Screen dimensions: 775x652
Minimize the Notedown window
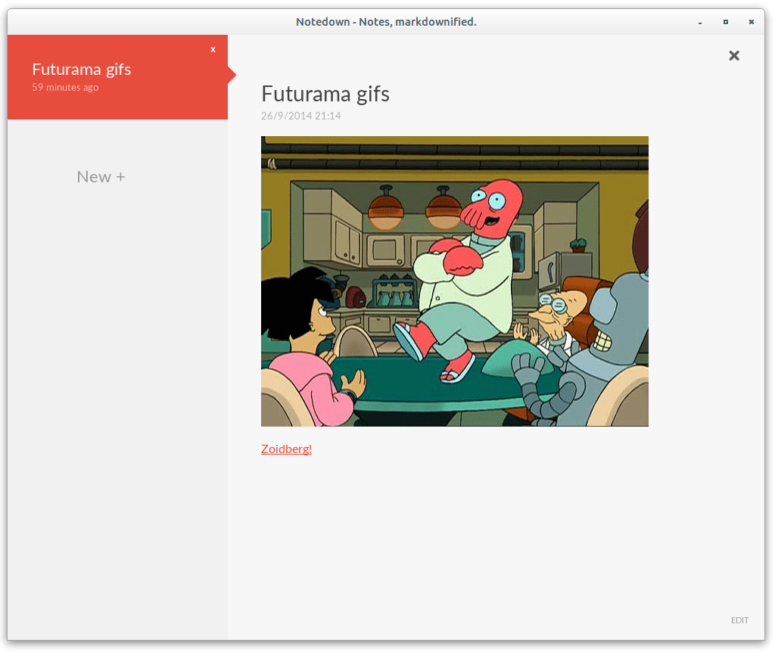[700, 22]
